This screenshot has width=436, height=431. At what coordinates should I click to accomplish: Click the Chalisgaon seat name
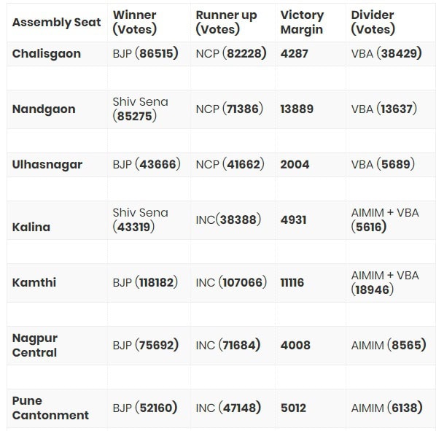click(47, 54)
